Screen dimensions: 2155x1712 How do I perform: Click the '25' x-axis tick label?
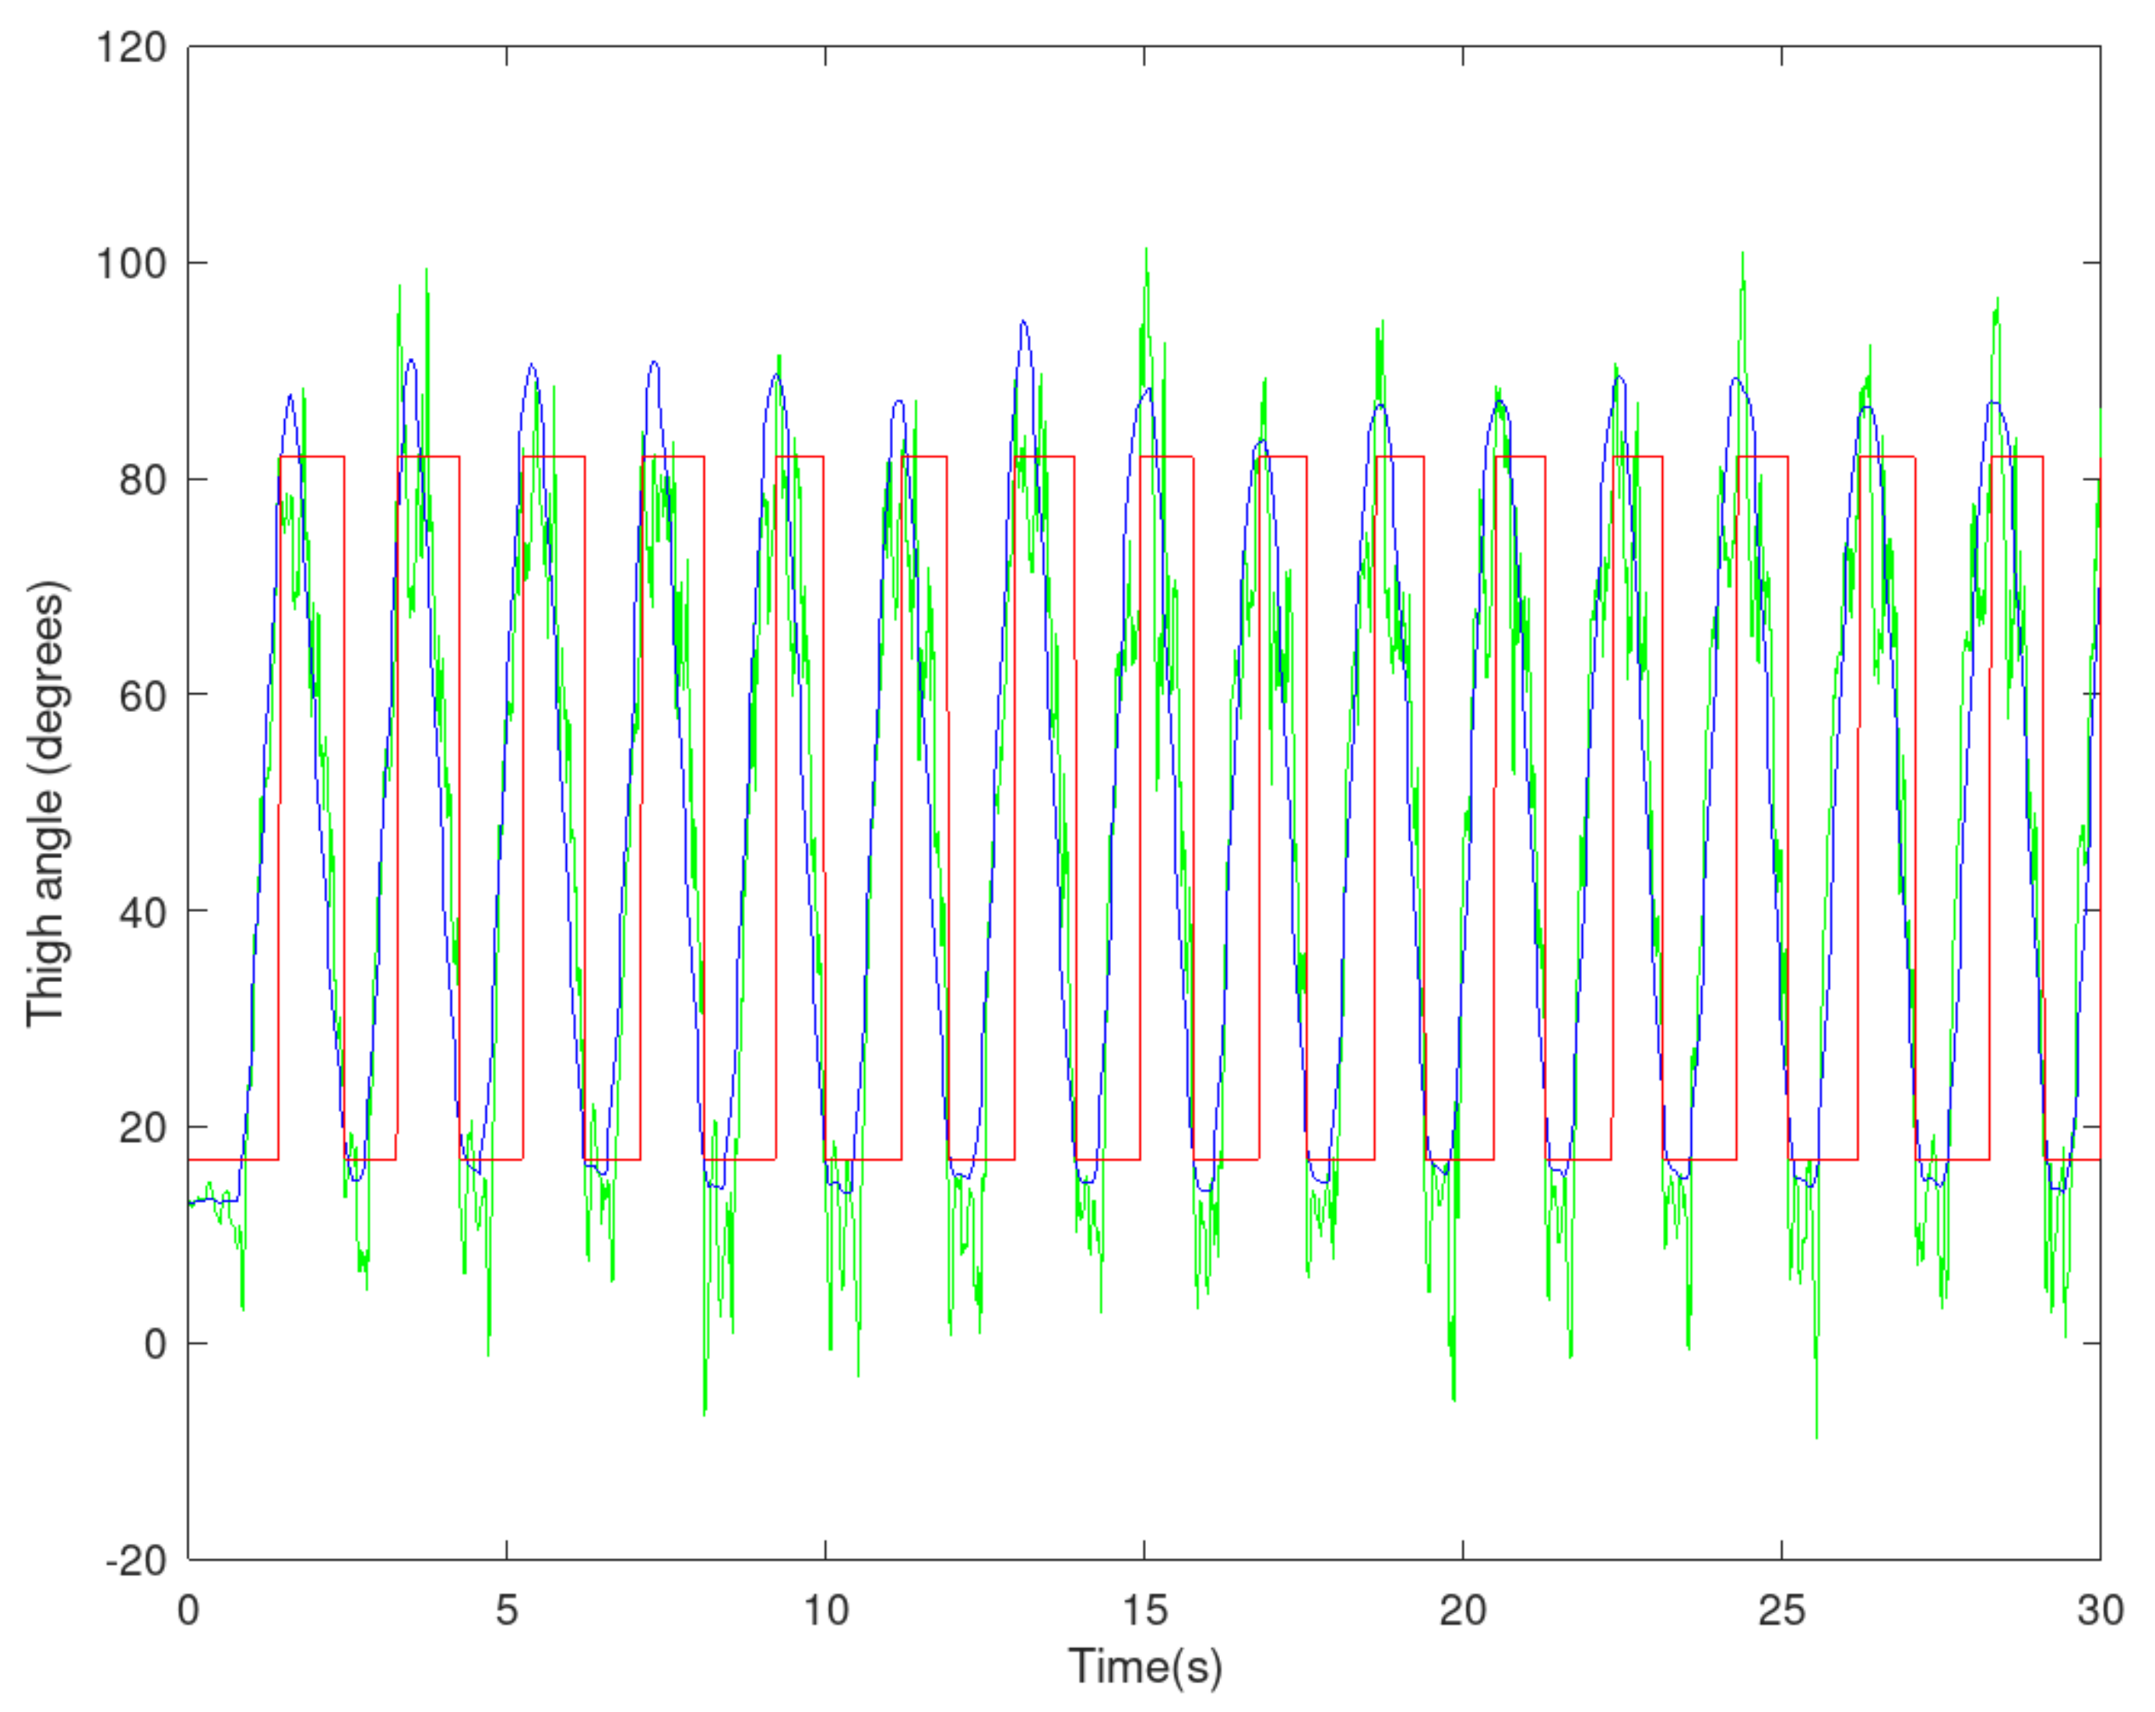tap(1781, 1610)
